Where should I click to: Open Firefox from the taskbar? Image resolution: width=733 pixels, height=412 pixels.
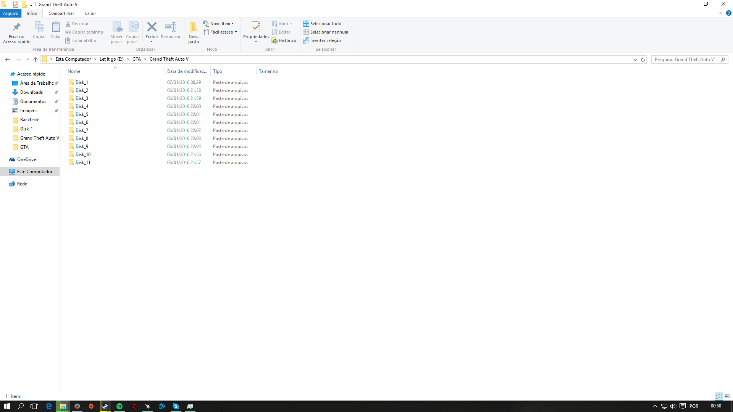pos(77,406)
